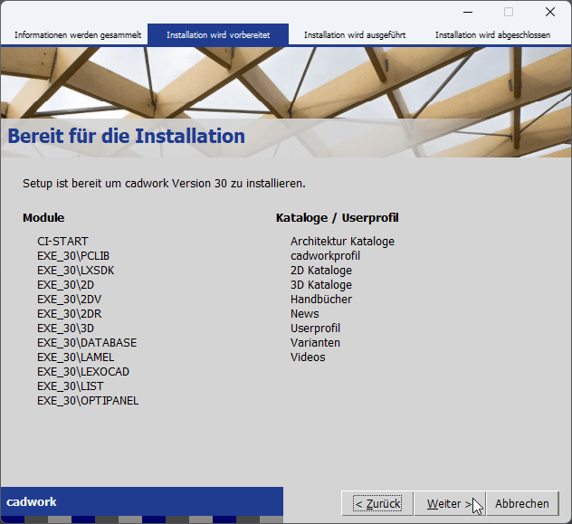Click the 'Setup ist bereit' message text
This screenshot has width=572, height=524.
tap(164, 184)
